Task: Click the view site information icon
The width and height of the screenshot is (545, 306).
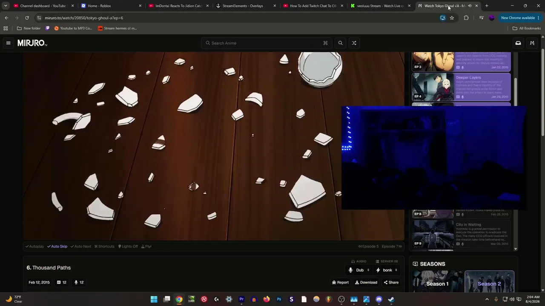Action: coord(39,18)
